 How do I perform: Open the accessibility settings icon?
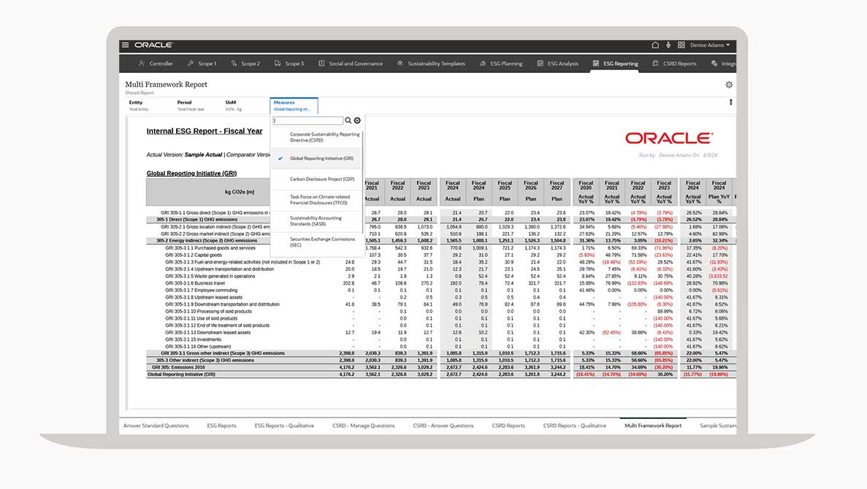tap(668, 45)
